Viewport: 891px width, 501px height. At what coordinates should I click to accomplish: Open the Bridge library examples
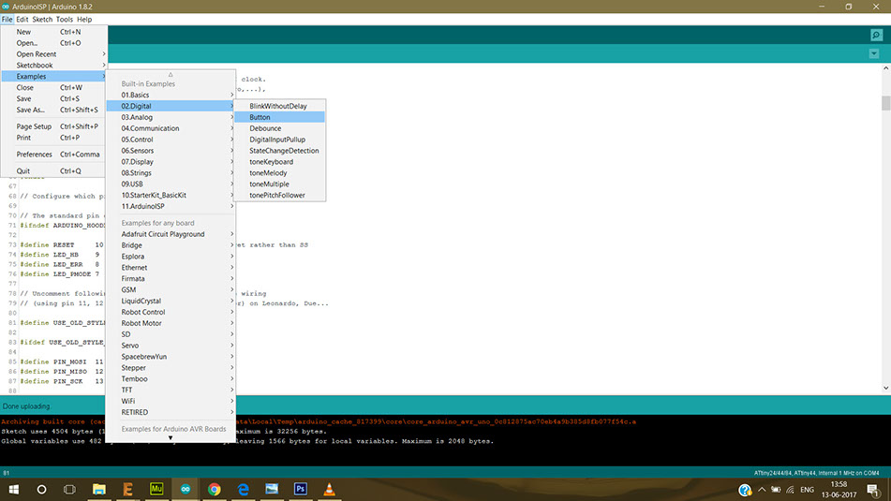171,245
